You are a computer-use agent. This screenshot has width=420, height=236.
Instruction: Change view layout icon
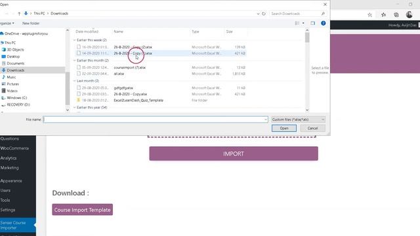click(x=297, y=24)
